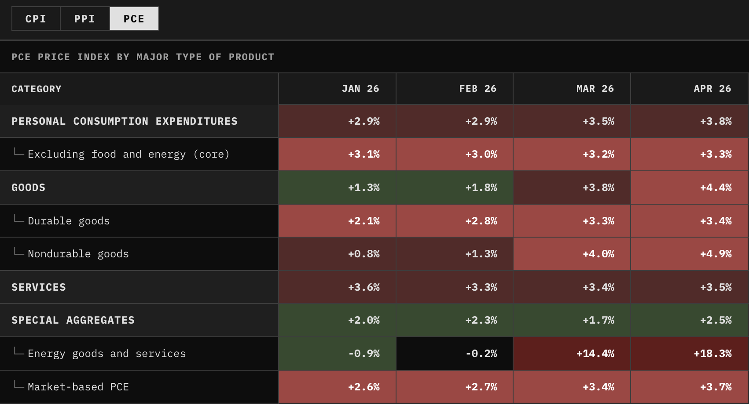Click the JAN 26 column header
749x404 pixels.
(337, 89)
